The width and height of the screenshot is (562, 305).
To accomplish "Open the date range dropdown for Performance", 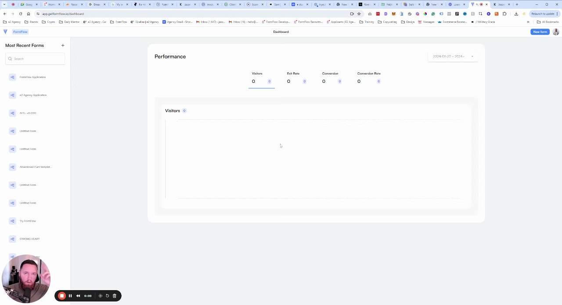I will [453, 56].
